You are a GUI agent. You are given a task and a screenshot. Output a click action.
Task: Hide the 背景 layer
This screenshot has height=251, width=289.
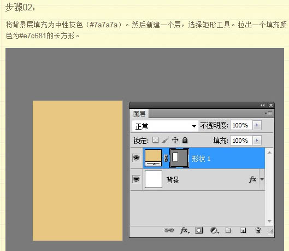point(136,179)
